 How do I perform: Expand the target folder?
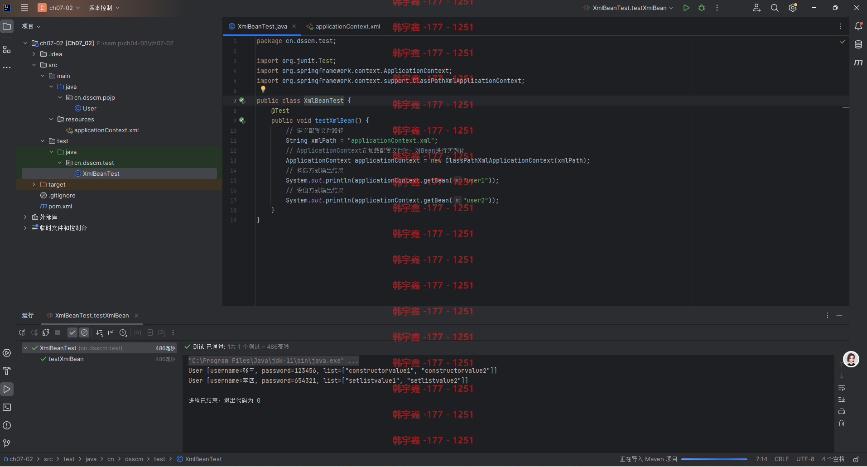pos(34,184)
